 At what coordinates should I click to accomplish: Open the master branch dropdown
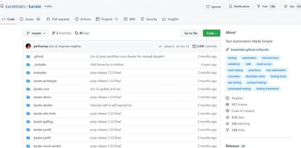(36, 33)
